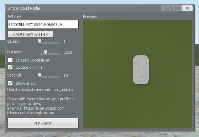The height and width of the screenshot is (137, 199).
Task: Click the Update manual command text
Action: coord(40,90)
